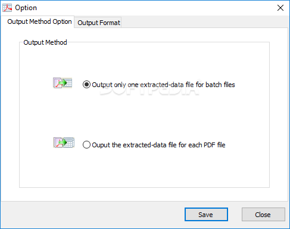Click the word 'batch' in the first option
Viewport: 290px width, 229px height.
click(214, 85)
